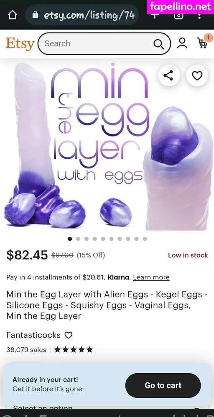The image size is (214, 417).
Task: Click the Etsy logo
Action: 20,44
